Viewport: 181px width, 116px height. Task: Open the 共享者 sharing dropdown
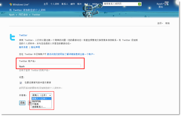click(42, 95)
